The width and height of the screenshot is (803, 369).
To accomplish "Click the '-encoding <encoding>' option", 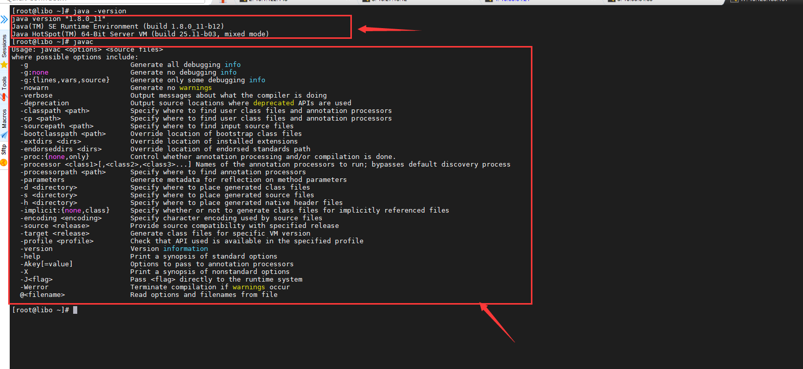I will pos(61,218).
